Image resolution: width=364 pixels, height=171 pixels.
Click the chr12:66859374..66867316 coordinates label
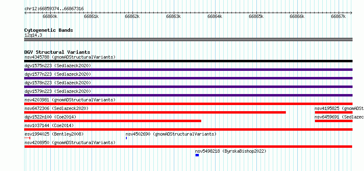(x=54, y=9)
